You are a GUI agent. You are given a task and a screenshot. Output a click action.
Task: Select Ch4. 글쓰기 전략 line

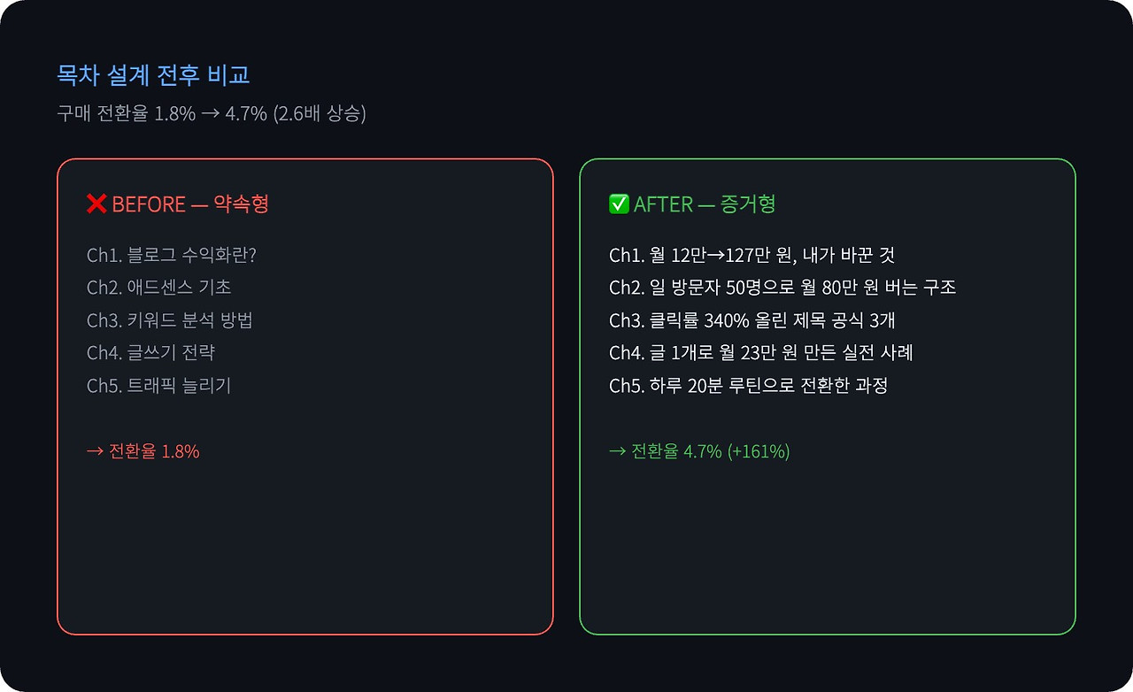point(151,353)
